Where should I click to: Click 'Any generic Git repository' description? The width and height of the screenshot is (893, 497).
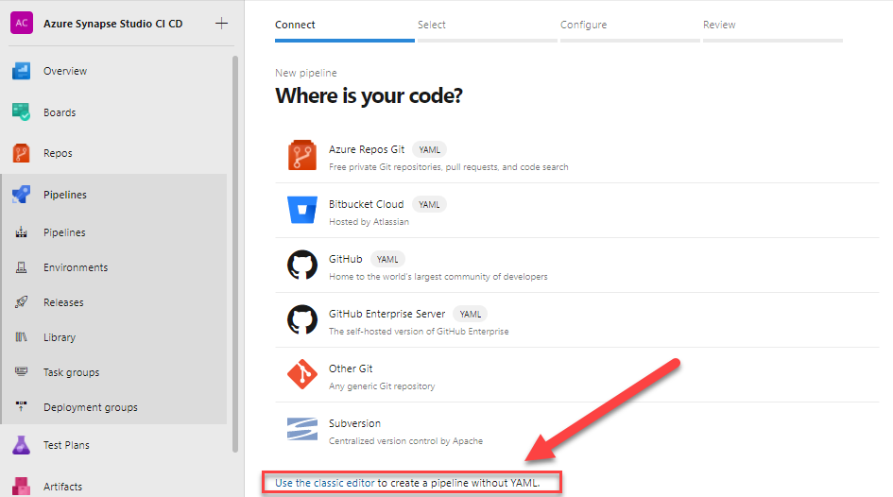tap(382, 386)
